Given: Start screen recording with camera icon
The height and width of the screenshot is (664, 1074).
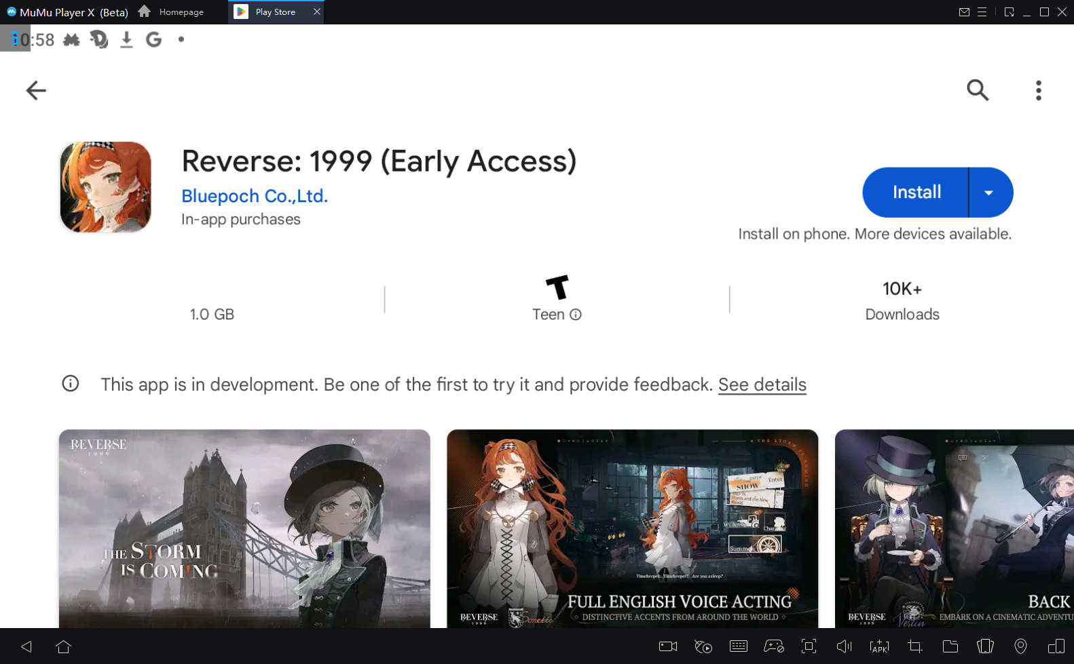Looking at the screenshot, I should tap(668, 646).
